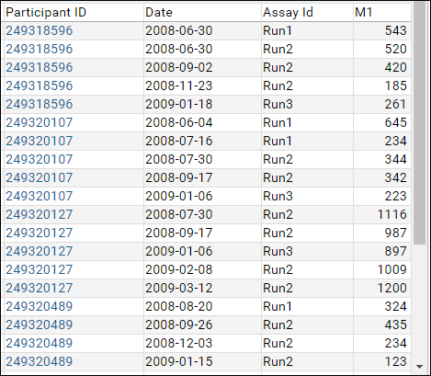Click the scrollbar track below the thumb
This screenshot has width=431, height=376.
419,302
